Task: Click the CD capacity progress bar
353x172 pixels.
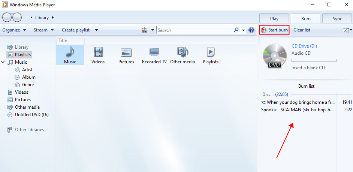Action: coord(314,60)
